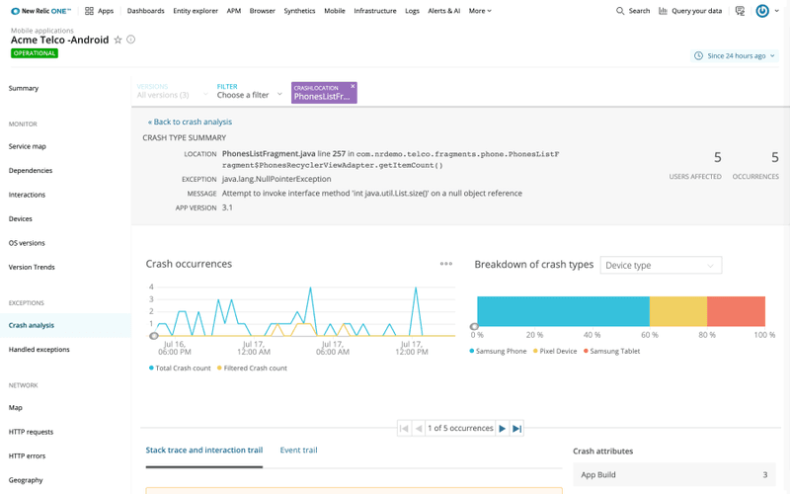The width and height of the screenshot is (790, 494).
Task: Open the Device type dropdown
Action: click(x=660, y=265)
